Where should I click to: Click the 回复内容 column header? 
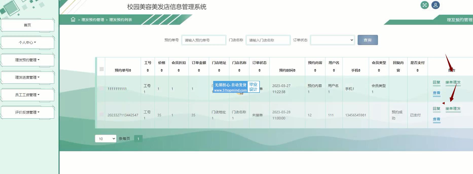[x=398, y=66]
